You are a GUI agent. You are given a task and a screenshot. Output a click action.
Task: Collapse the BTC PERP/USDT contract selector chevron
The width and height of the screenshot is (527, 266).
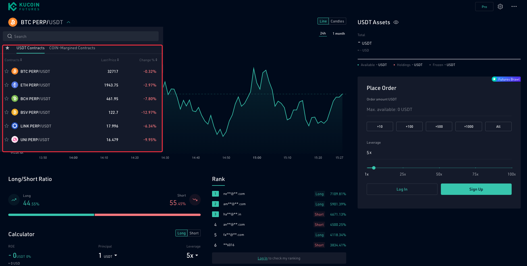tap(69, 22)
